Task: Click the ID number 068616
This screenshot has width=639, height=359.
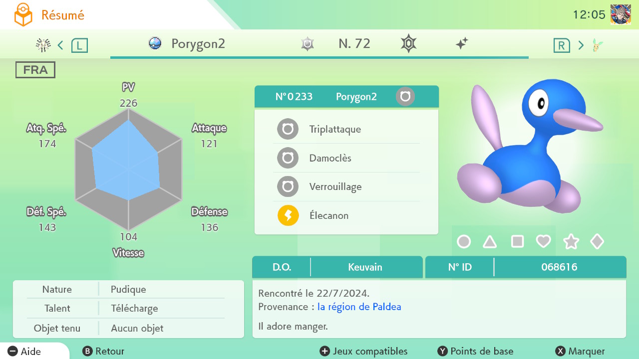Action: click(x=559, y=267)
